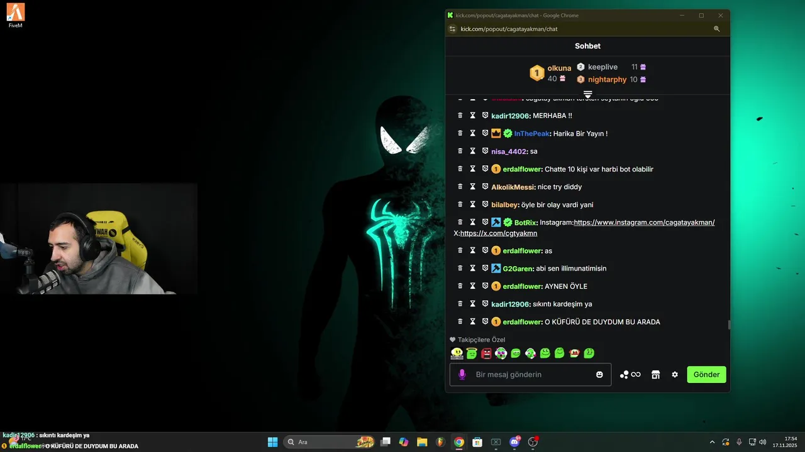Trash icon on erdalflower's "as" message row

click(x=460, y=250)
